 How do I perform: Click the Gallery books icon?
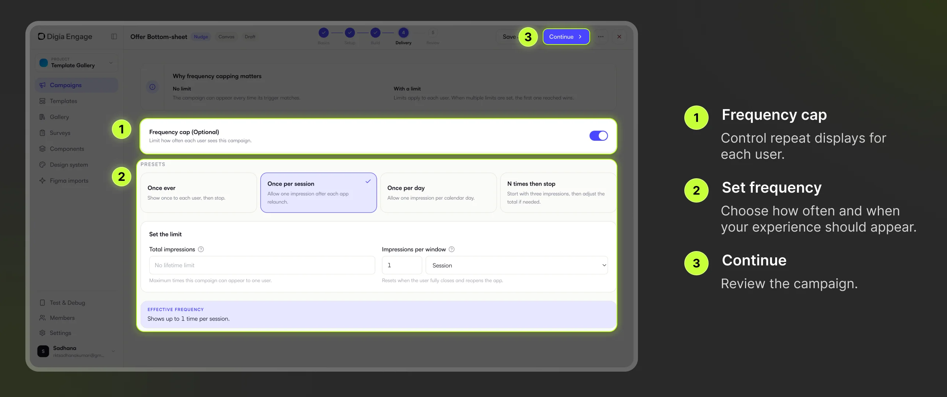click(42, 117)
